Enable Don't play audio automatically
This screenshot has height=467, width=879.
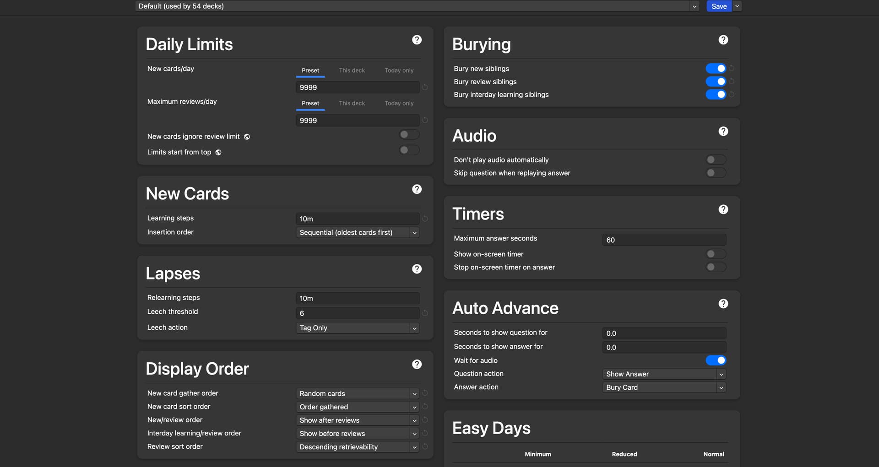[716, 160]
